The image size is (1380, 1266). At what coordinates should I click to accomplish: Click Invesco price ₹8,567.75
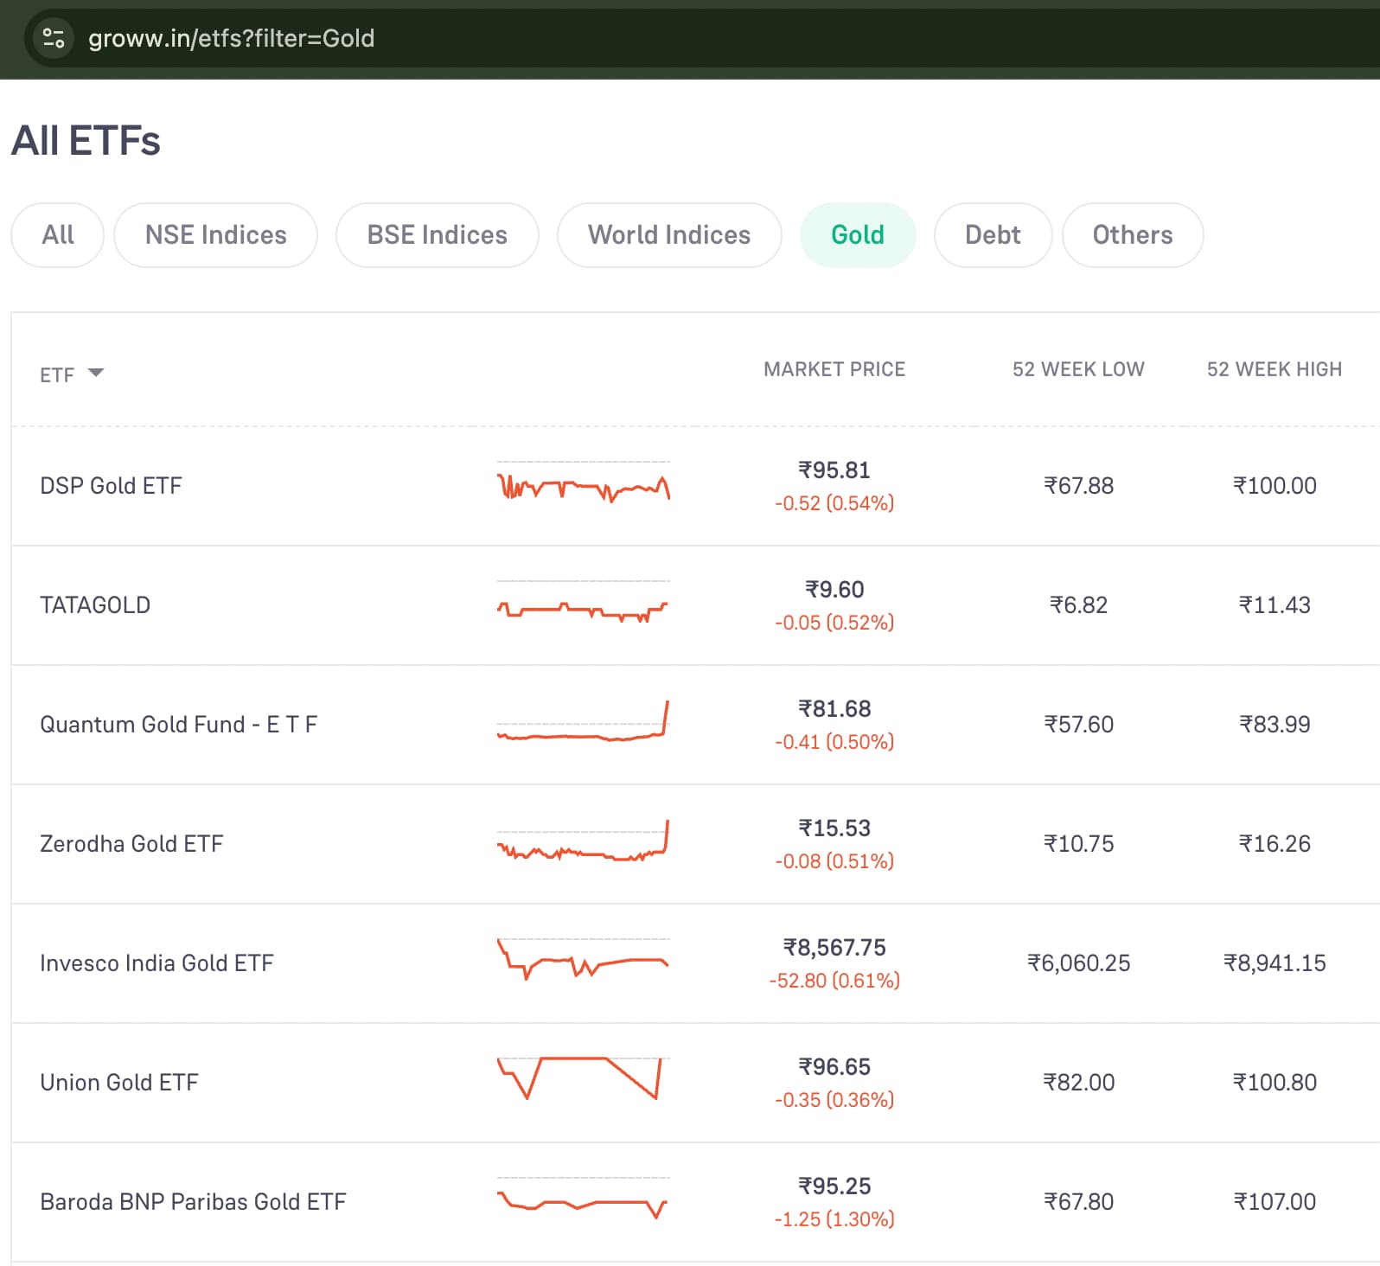pos(834,948)
